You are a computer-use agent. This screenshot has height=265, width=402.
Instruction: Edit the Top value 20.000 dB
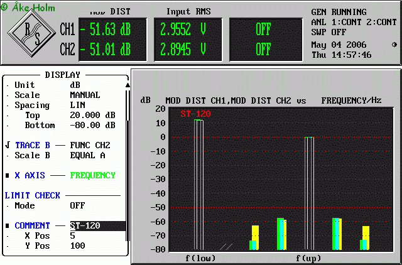92,116
